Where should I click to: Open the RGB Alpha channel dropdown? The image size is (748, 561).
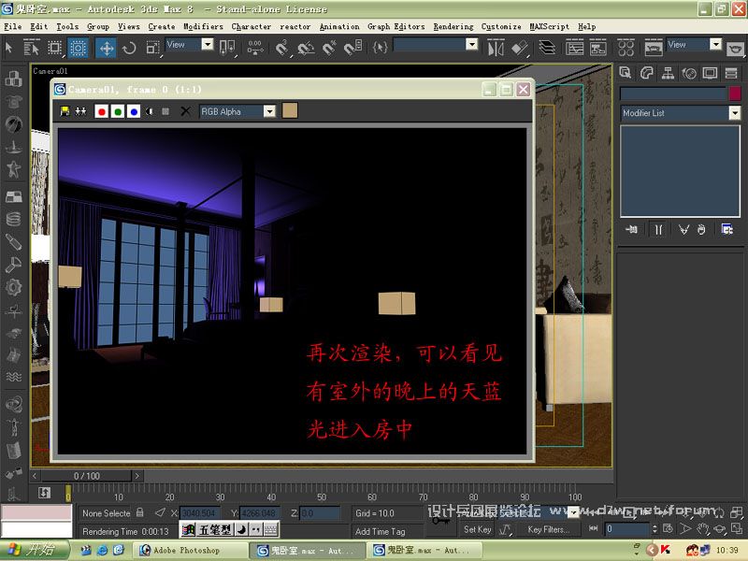[269, 111]
